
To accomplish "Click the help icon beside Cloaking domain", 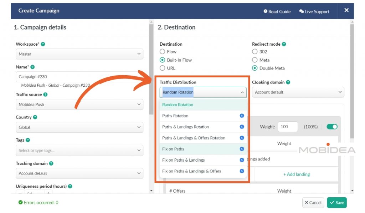I will (x=288, y=82).
